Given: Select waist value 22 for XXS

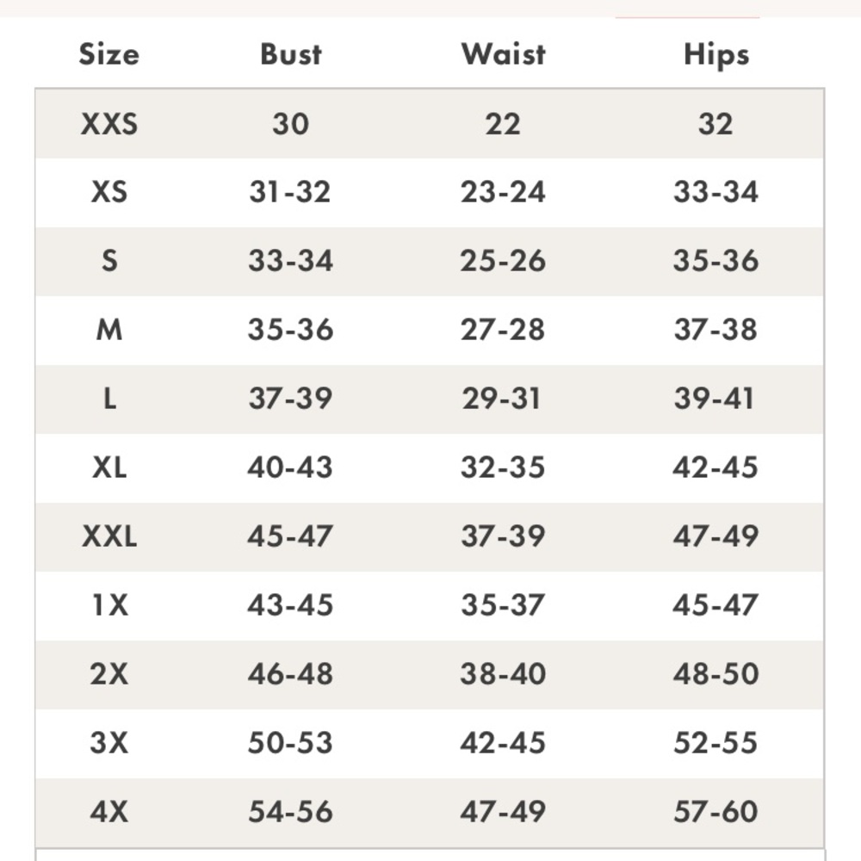Looking at the screenshot, I should 503,123.
